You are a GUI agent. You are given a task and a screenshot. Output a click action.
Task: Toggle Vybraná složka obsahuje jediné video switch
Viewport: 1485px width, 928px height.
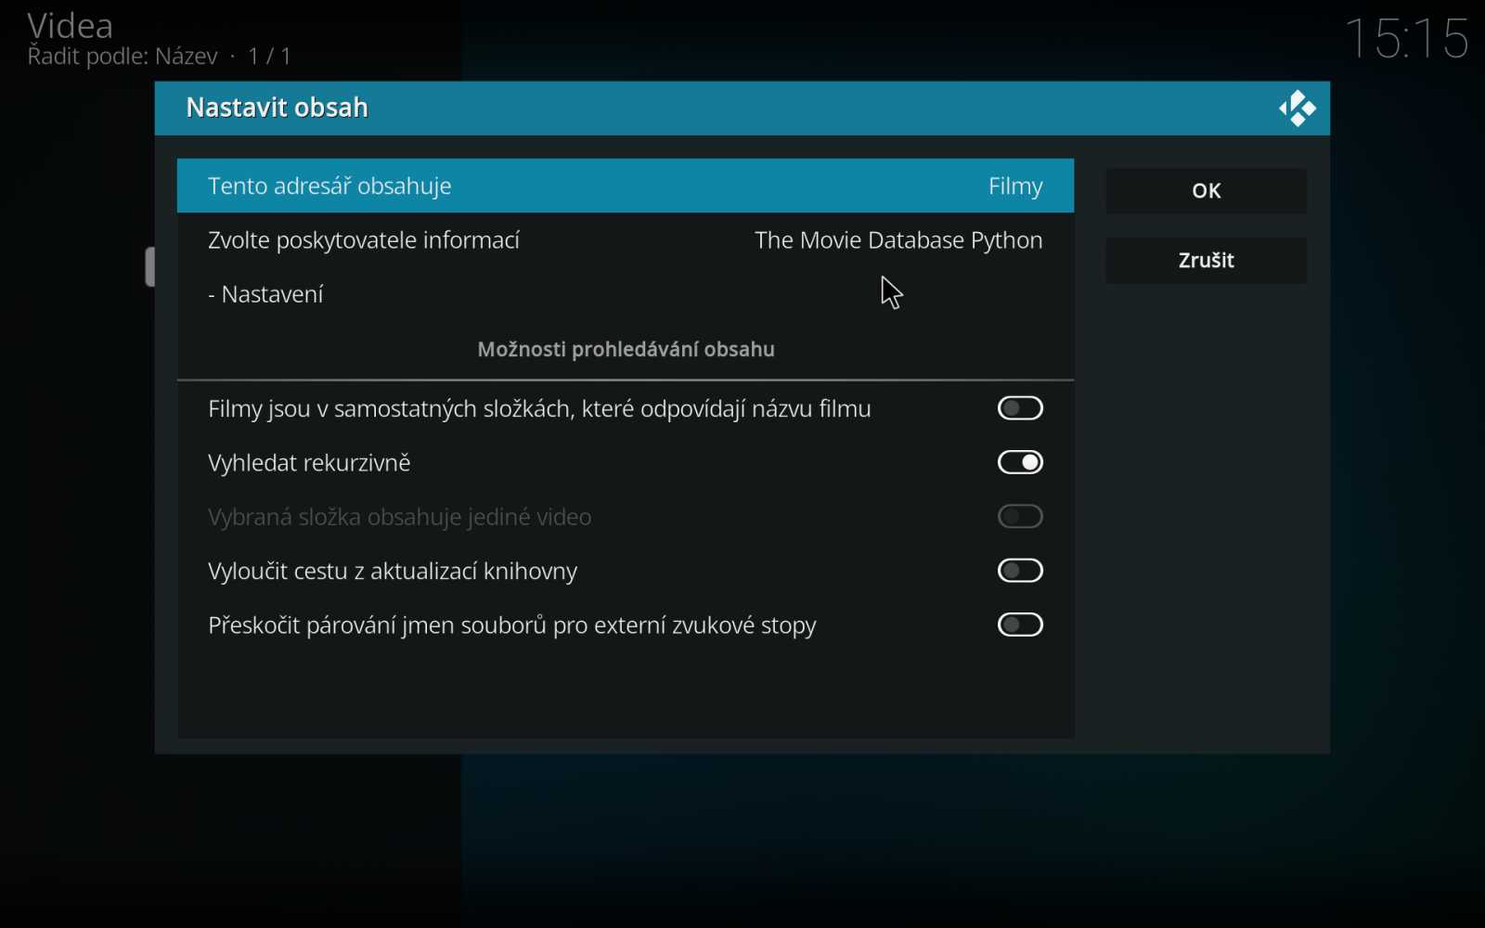(1020, 516)
